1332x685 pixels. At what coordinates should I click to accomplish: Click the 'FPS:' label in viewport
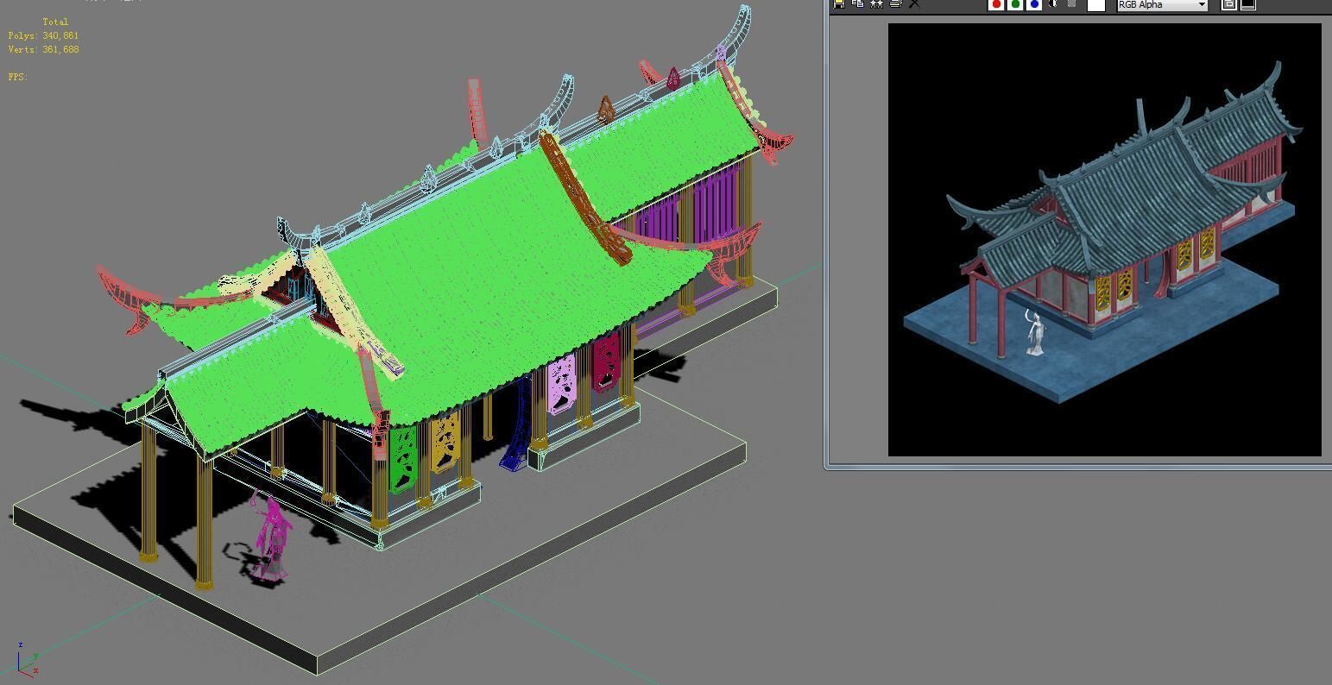click(18, 77)
